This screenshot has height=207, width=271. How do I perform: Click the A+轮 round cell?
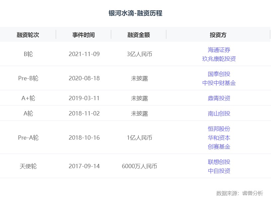point(28,98)
